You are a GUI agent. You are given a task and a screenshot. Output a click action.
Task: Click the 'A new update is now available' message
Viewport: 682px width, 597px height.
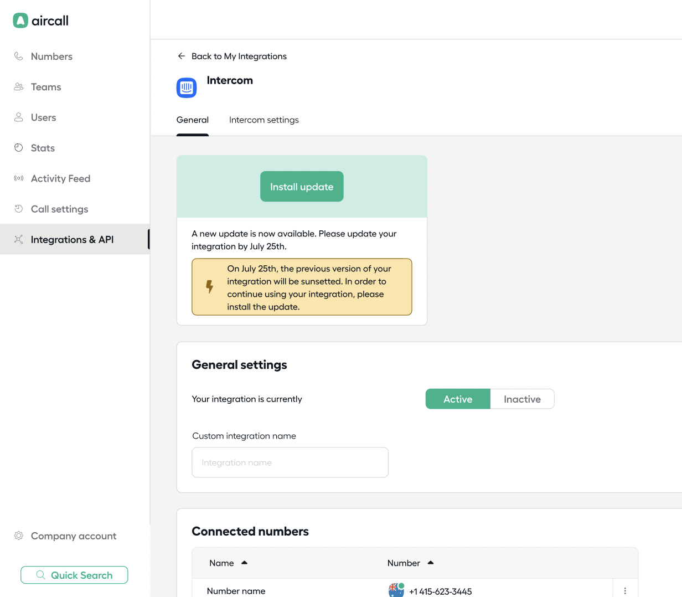click(x=294, y=240)
